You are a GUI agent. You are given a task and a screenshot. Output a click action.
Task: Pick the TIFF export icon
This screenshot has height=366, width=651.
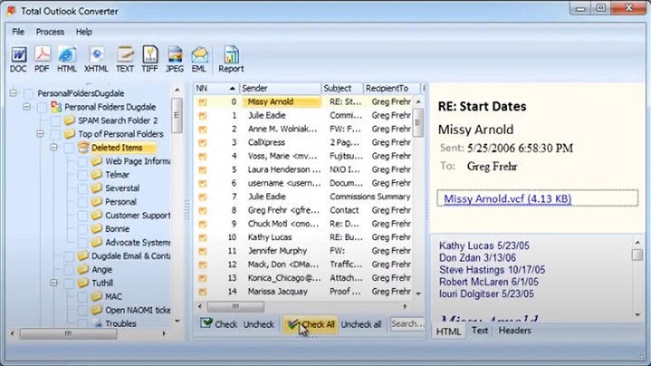(150, 57)
